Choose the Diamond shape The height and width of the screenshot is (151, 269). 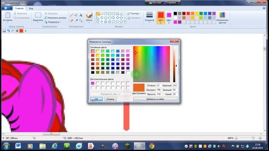click(102, 18)
